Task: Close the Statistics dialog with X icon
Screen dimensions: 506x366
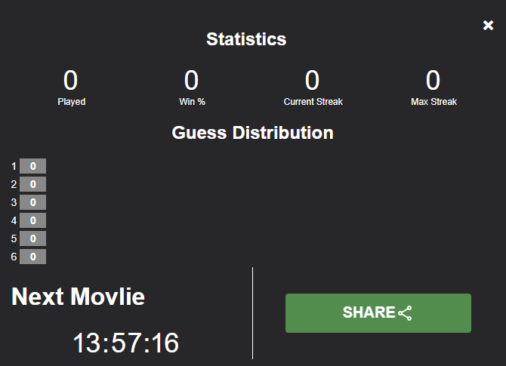Action: pyautogui.click(x=488, y=25)
